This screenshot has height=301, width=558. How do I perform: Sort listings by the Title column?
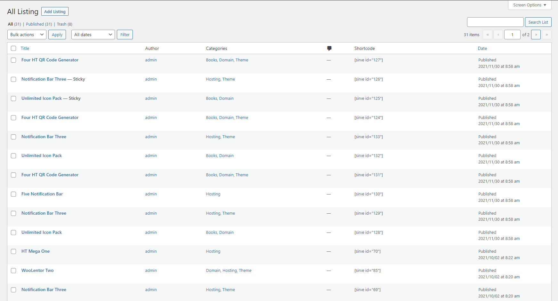pos(25,48)
